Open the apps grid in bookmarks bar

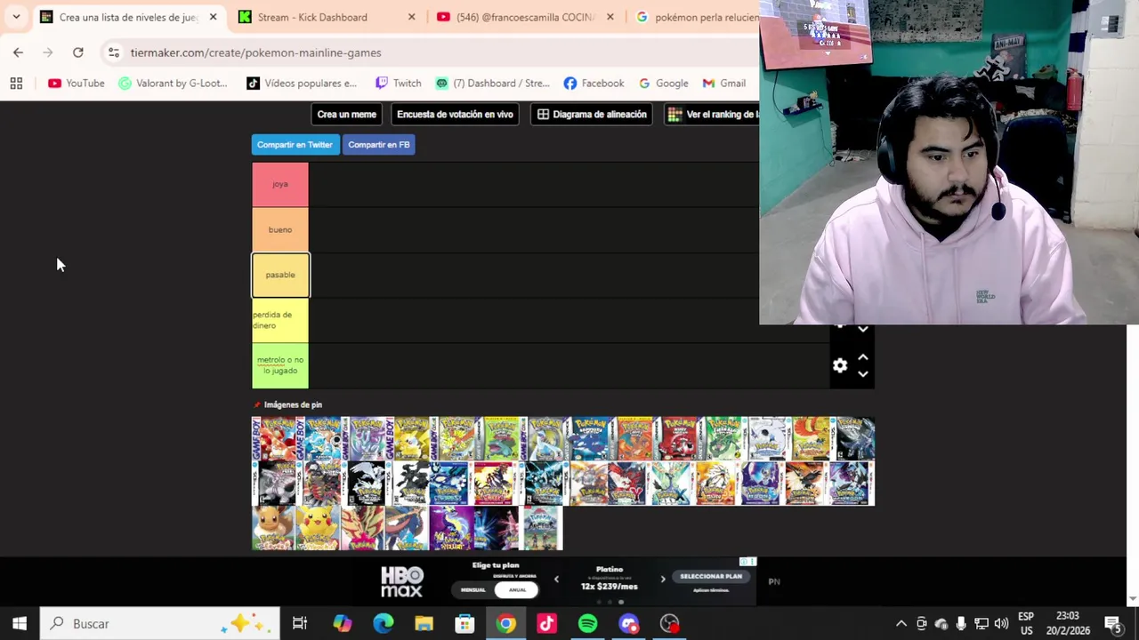point(16,84)
